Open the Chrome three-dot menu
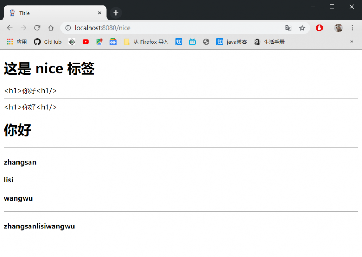 click(352, 28)
